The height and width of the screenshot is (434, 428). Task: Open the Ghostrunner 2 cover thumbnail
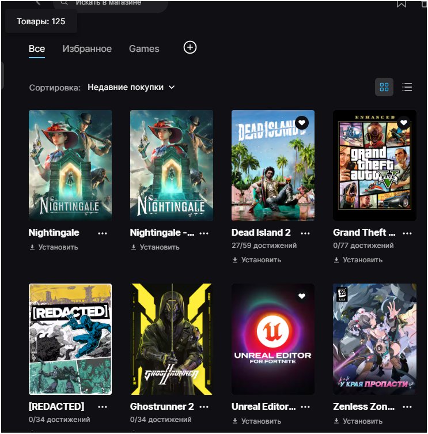point(172,339)
